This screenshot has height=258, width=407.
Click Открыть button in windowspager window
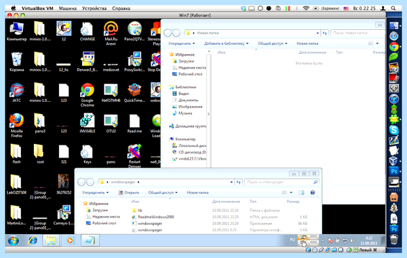[129, 193]
